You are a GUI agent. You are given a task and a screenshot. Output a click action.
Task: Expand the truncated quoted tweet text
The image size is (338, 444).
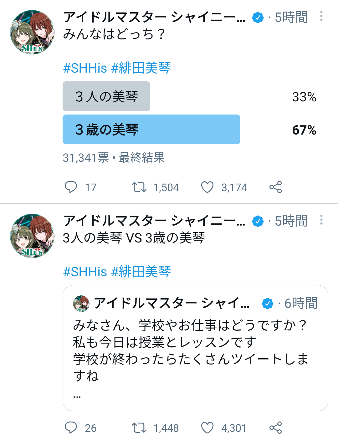77,396
